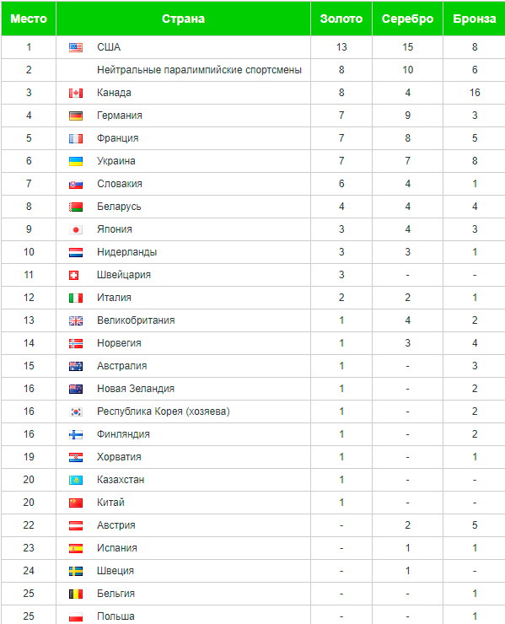The image size is (505, 624).
Task: Click the Germany flag next to Германия
Action: coord(76,116)
